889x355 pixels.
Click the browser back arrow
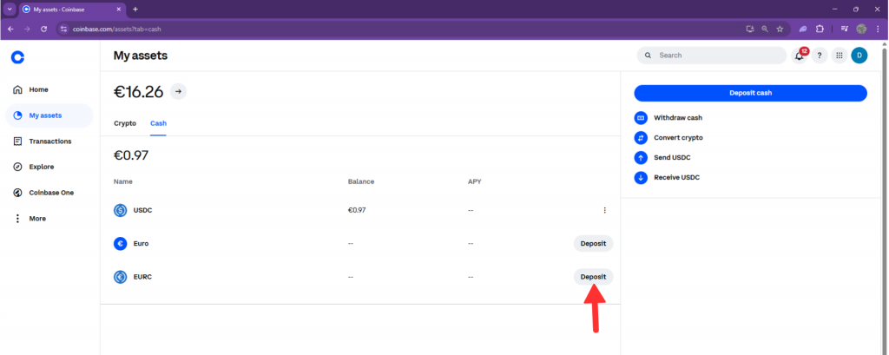coord(10,29)
